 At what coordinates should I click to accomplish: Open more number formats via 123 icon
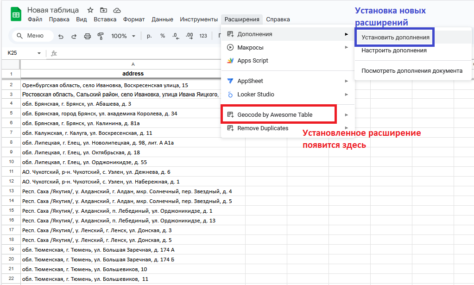coord(202,35)
